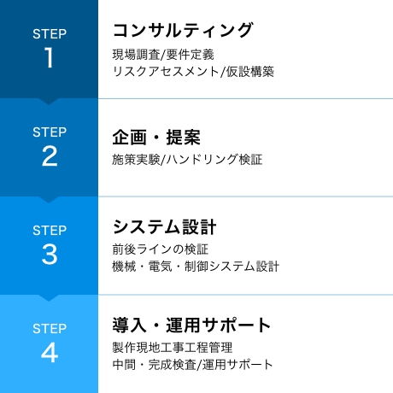Click the 製作現地工事工程管理 text line
This screenshot has width=393, height=393.
point(173,348)
